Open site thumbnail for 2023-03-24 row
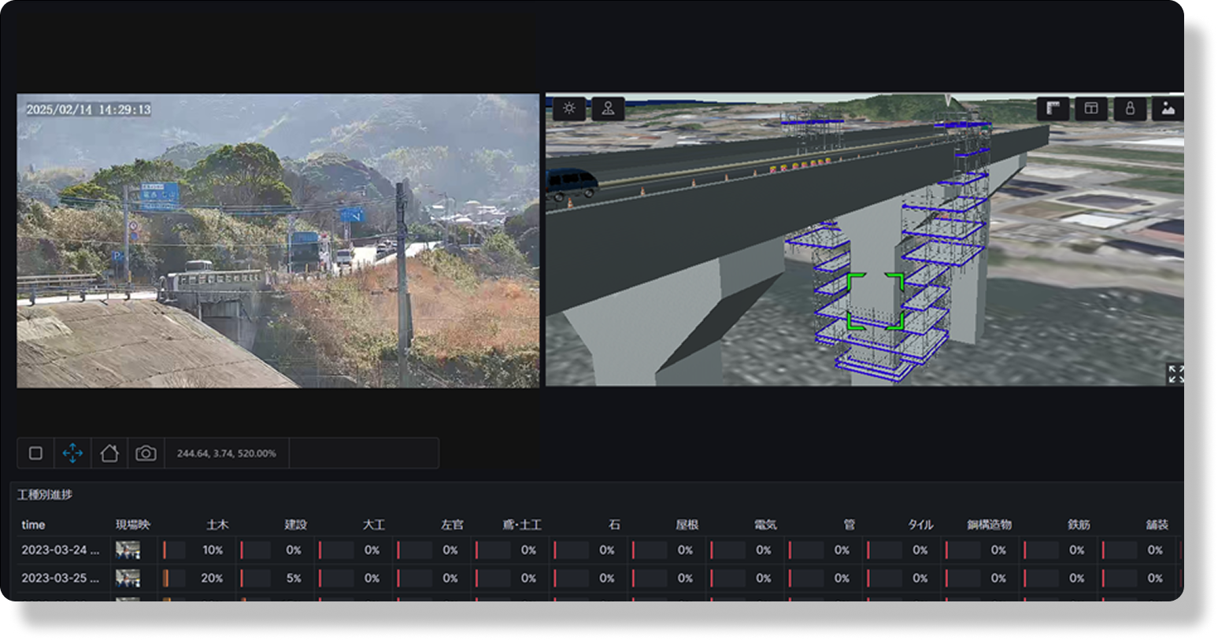This screenshot has width=1218, height=640. point(128,550)
